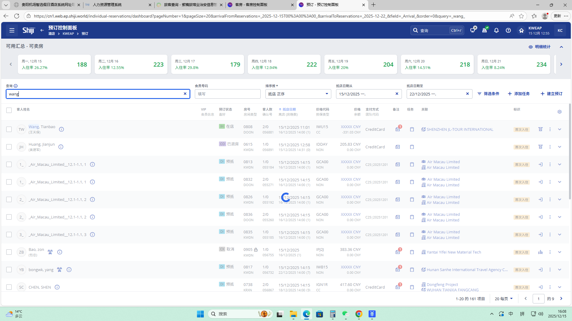Open notes icon for Bao, zon row
This screenshot has width=572, height=321.
(398, 252)
